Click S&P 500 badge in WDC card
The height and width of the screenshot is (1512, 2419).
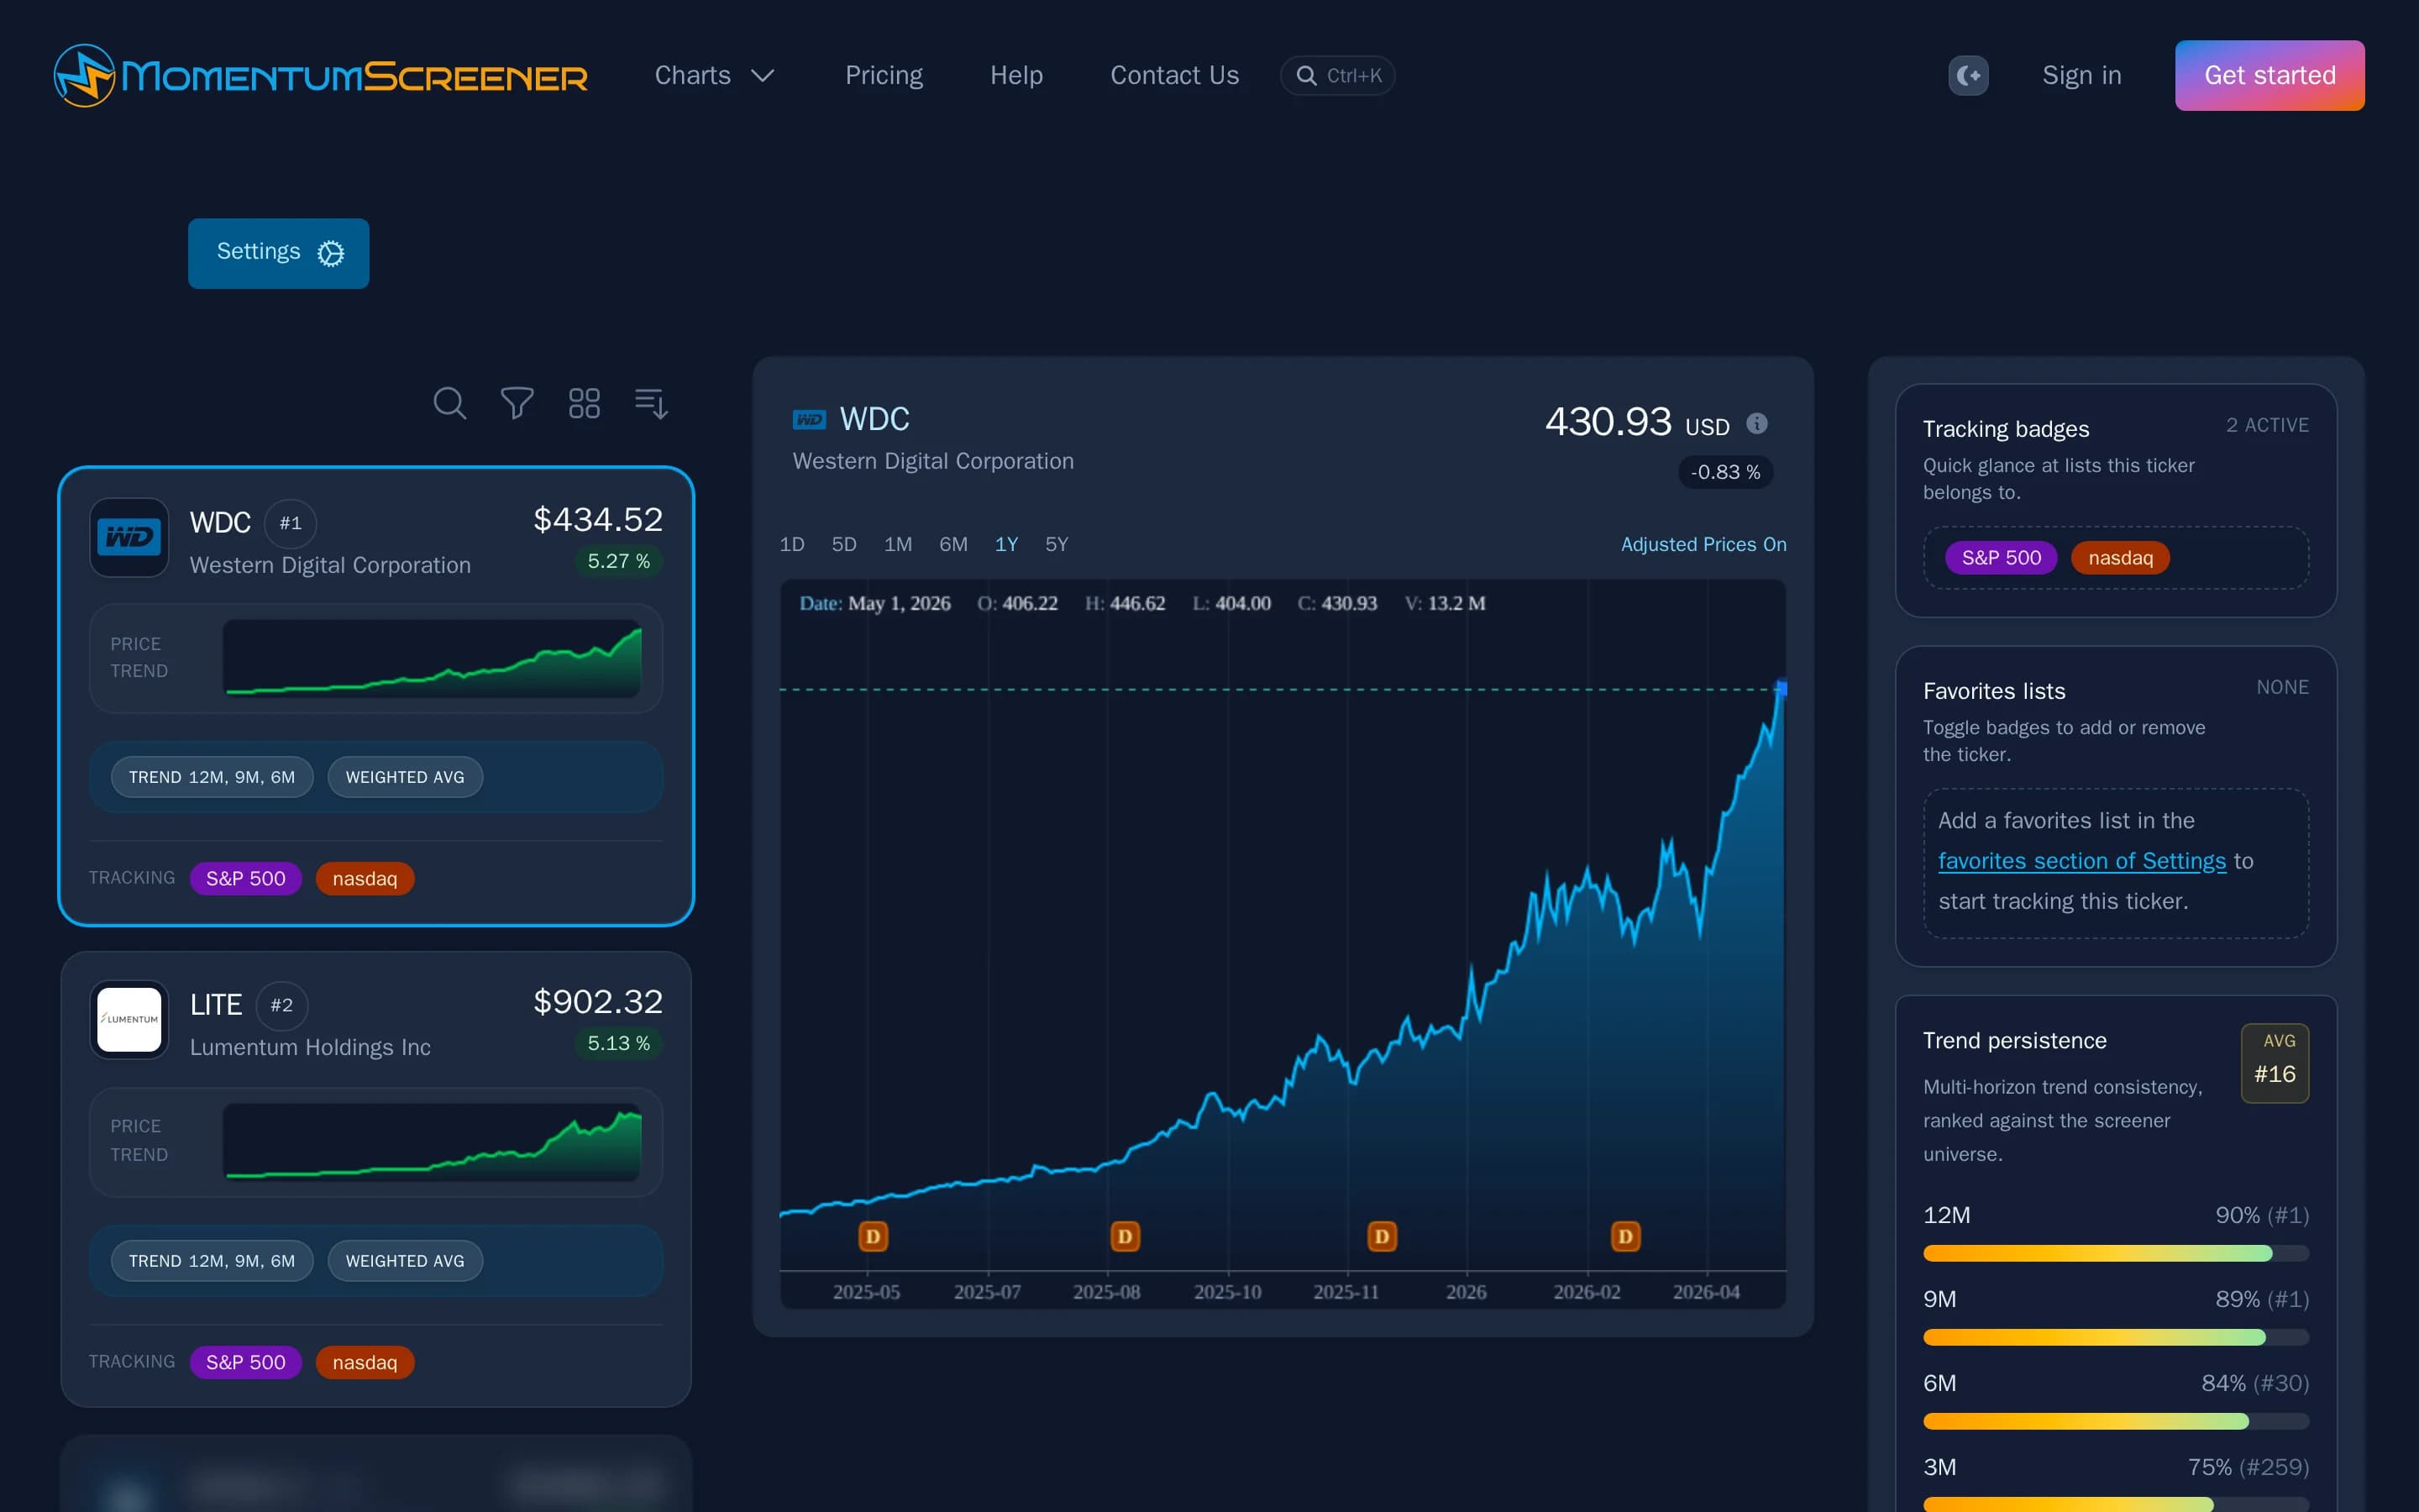click(x=246, y=878)
